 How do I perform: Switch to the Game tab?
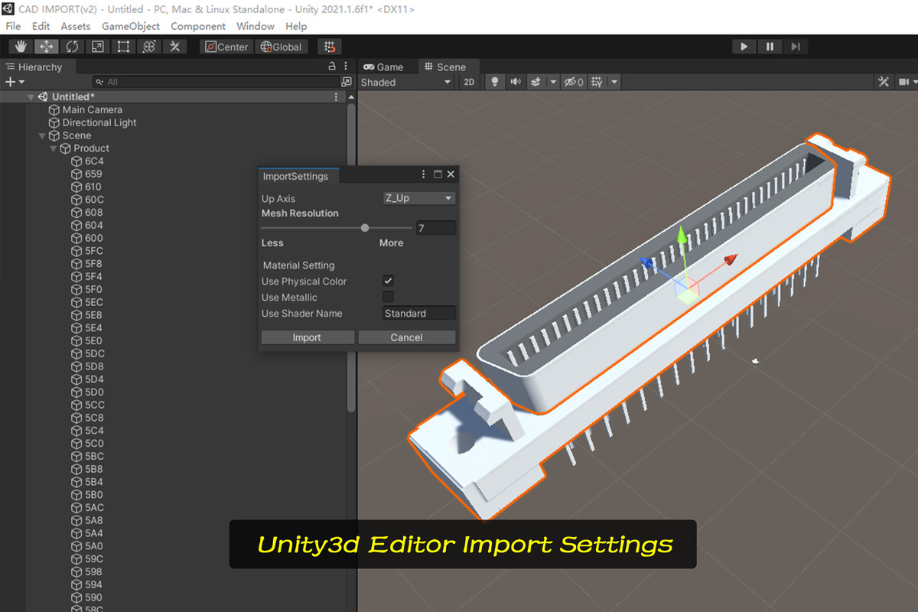pos(383,67)
